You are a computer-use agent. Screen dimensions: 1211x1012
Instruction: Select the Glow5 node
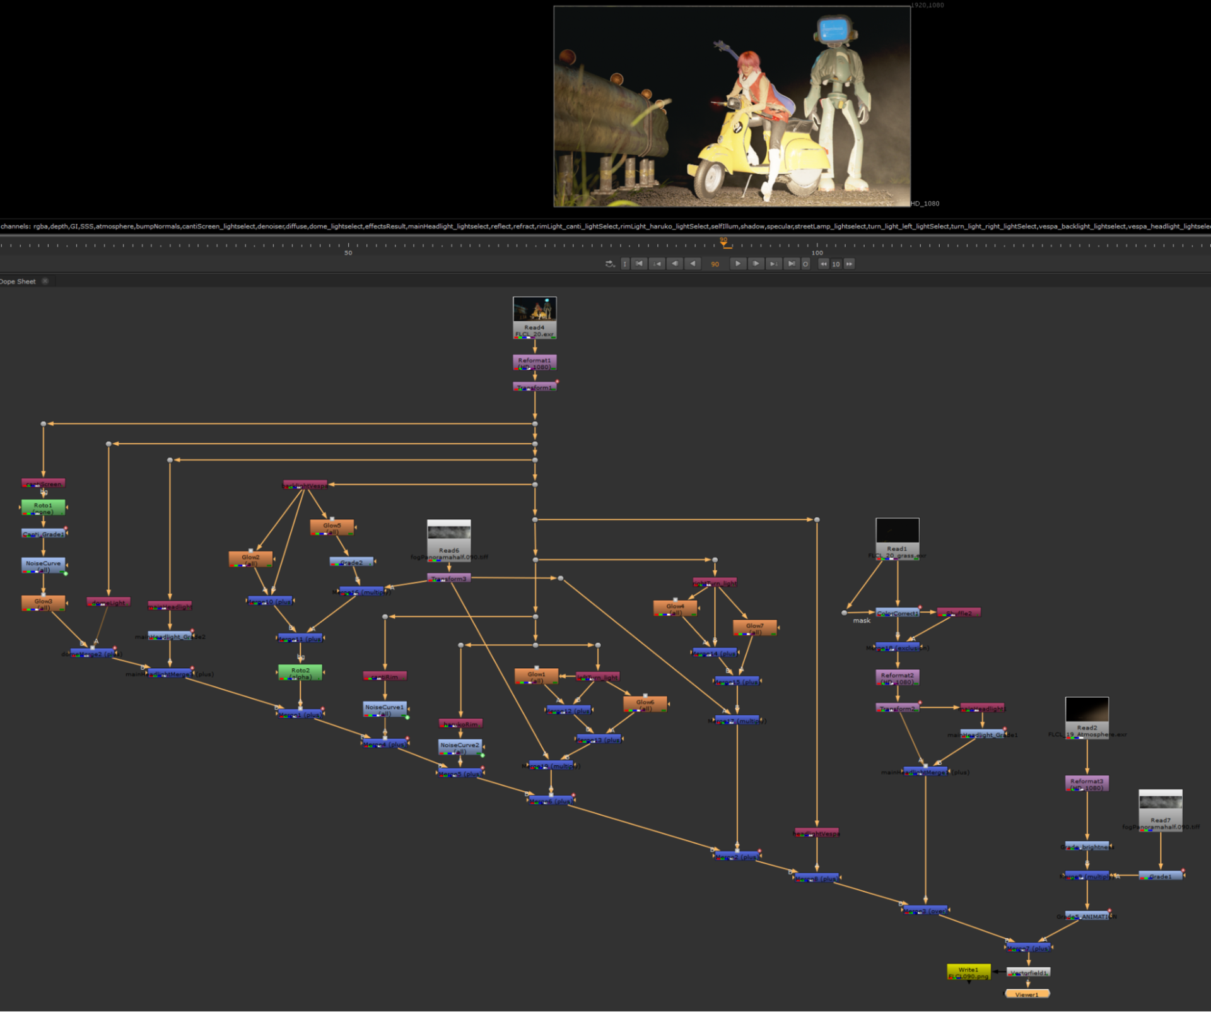click(332, 527)
